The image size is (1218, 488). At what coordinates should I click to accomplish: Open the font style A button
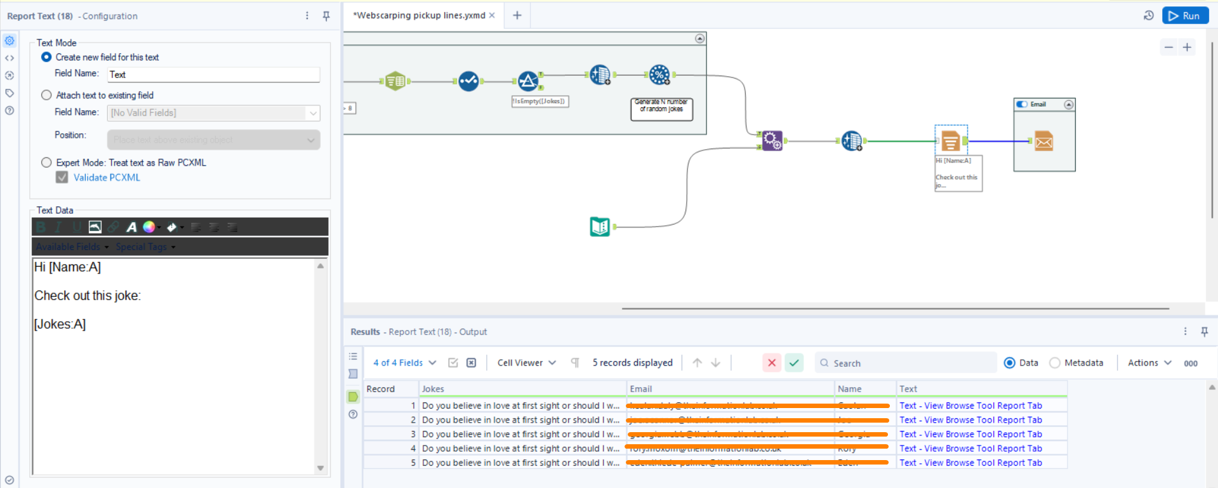click(131, 227)
